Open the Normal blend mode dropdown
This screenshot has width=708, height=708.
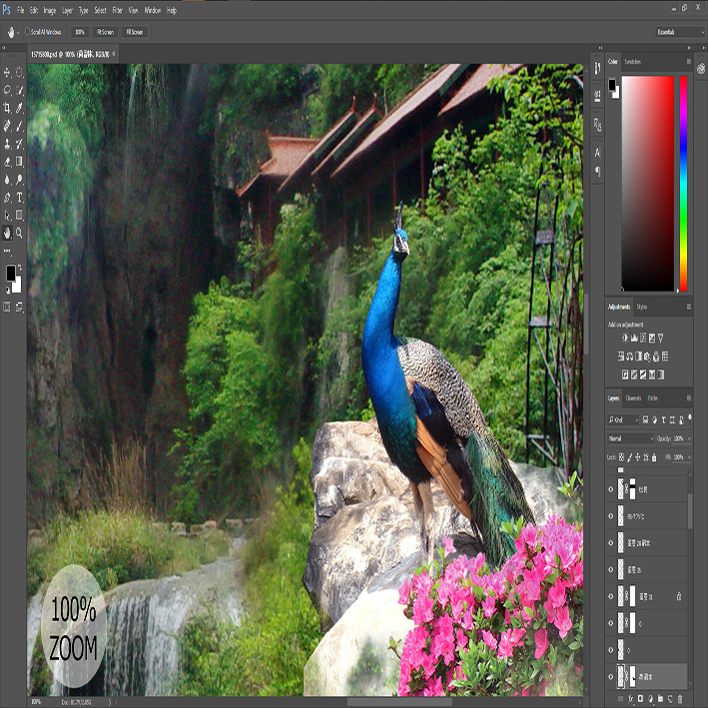[630, 438]
